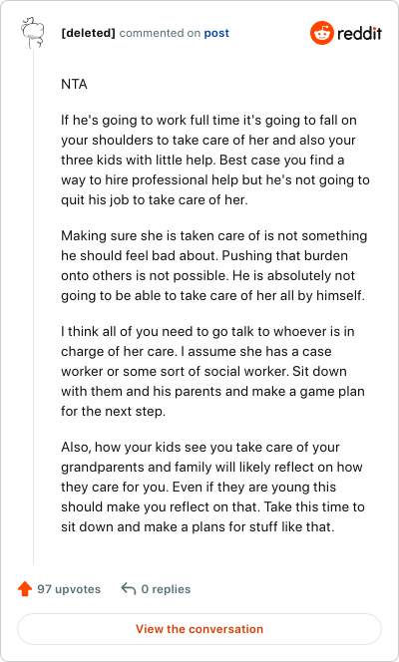The image size is (399, 662).
Task: Click the paragraph starting "Making sure she"
Action: click(214, 265)
